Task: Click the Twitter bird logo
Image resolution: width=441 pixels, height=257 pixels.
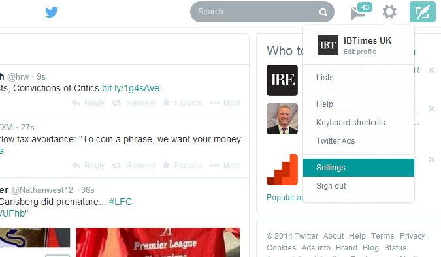Action: point(52,12)
